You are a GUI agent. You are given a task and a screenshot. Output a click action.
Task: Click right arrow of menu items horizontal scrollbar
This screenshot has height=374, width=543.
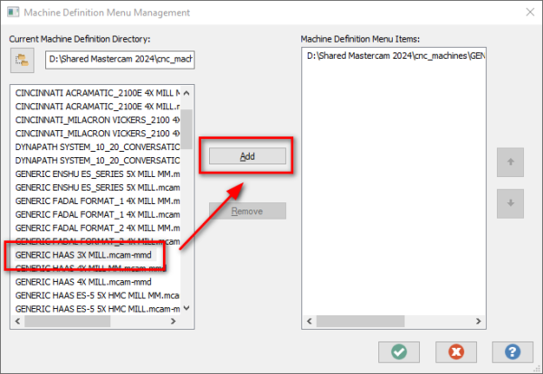click(x=478, y=321)
